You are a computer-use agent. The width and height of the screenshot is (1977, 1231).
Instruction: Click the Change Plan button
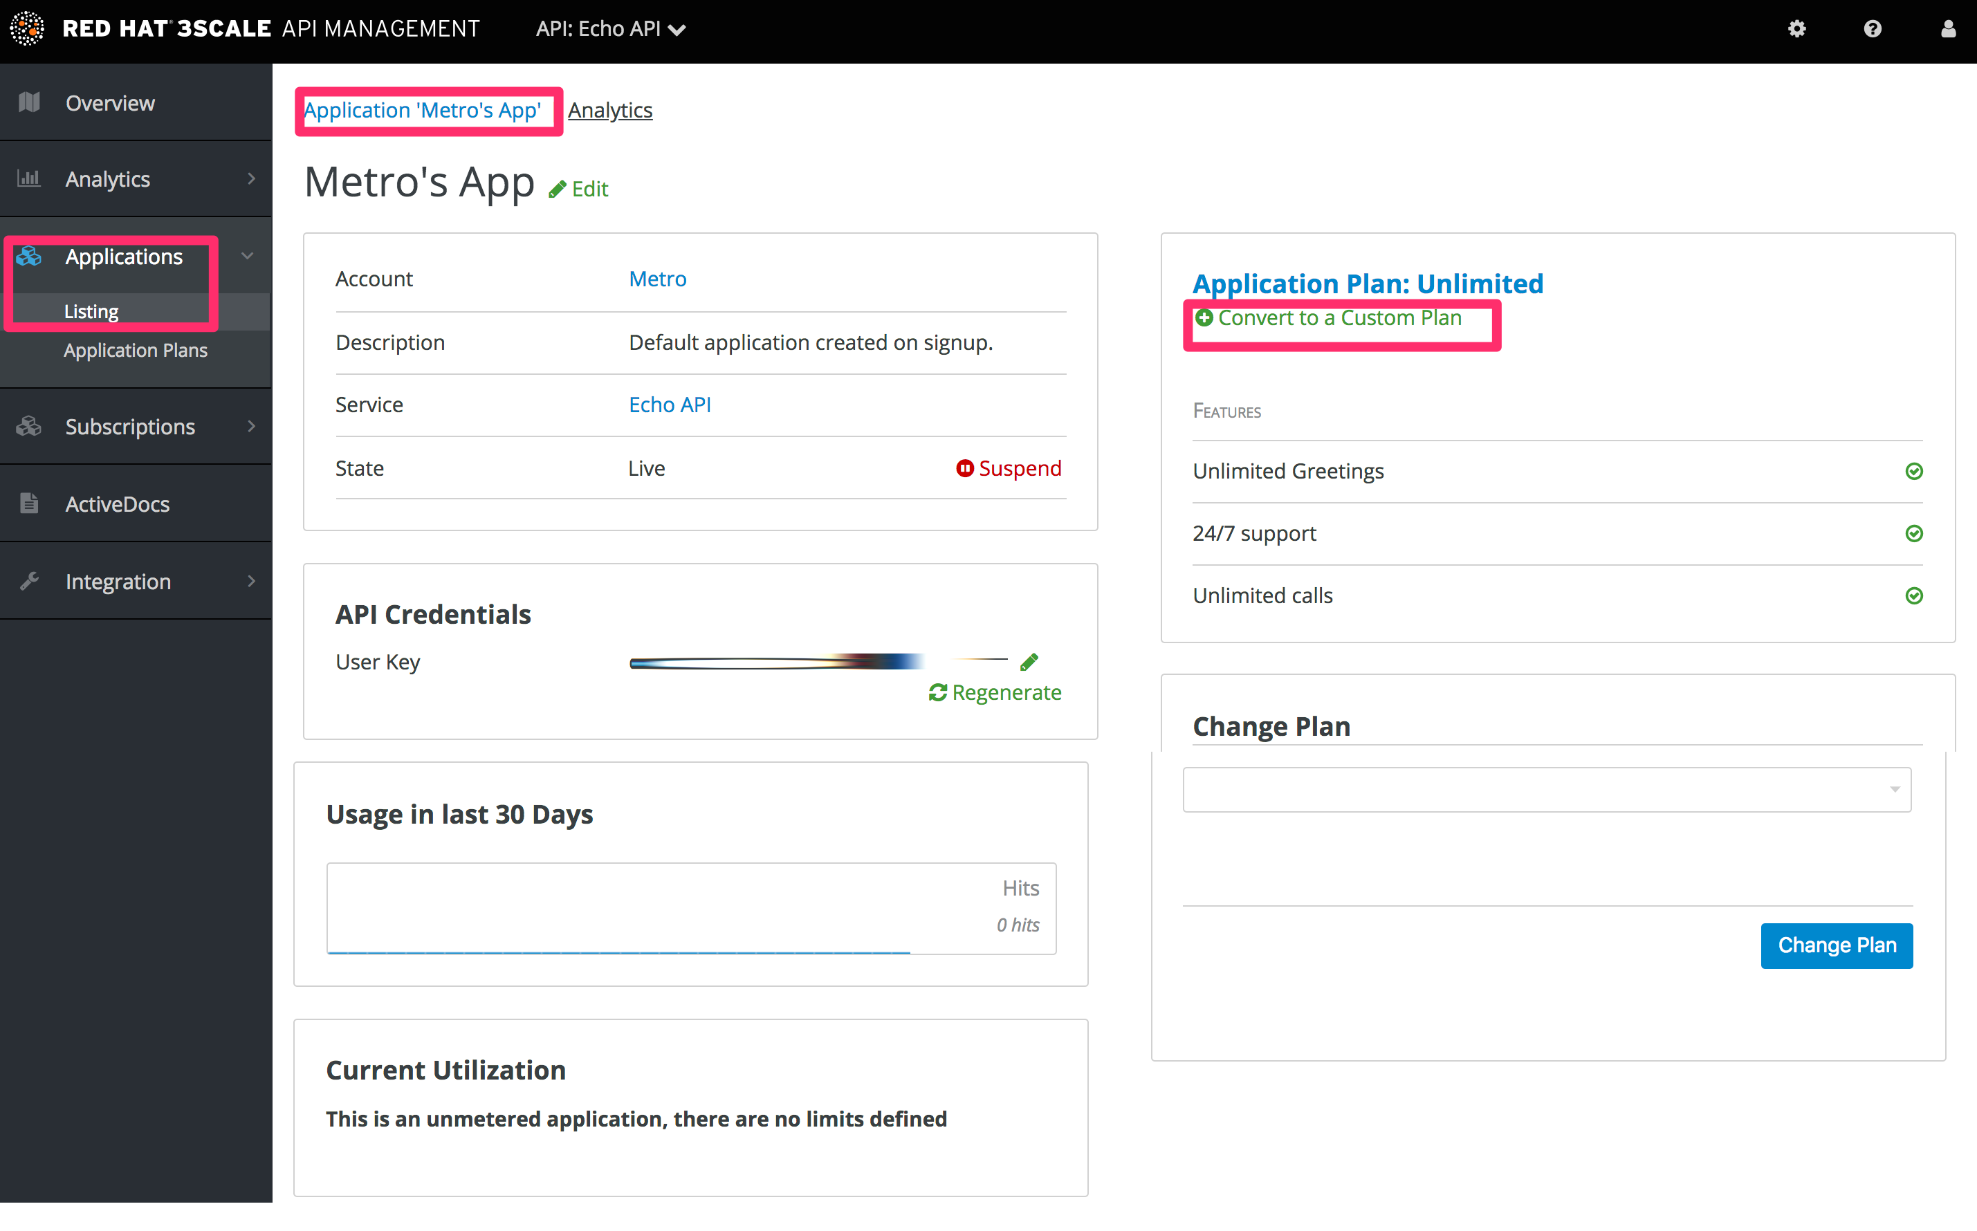1838,943
